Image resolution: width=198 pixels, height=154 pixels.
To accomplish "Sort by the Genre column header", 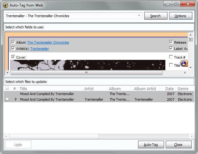I will pyautogui.click(x=185, y=89).
